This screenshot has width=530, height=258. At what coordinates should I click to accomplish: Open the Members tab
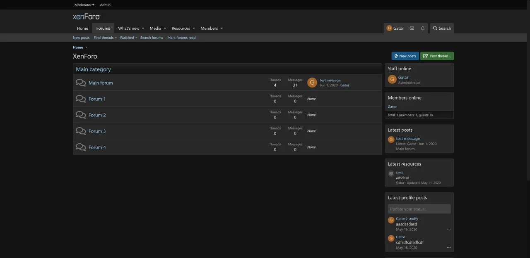209,28
